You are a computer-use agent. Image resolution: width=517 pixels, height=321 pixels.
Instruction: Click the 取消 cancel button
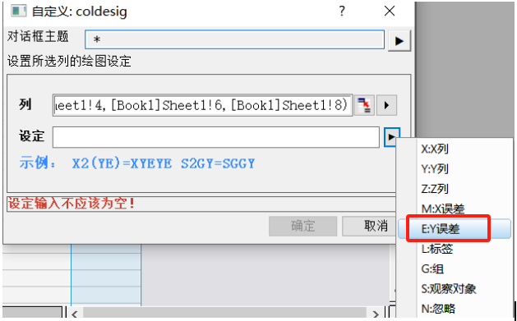(369, 227)
